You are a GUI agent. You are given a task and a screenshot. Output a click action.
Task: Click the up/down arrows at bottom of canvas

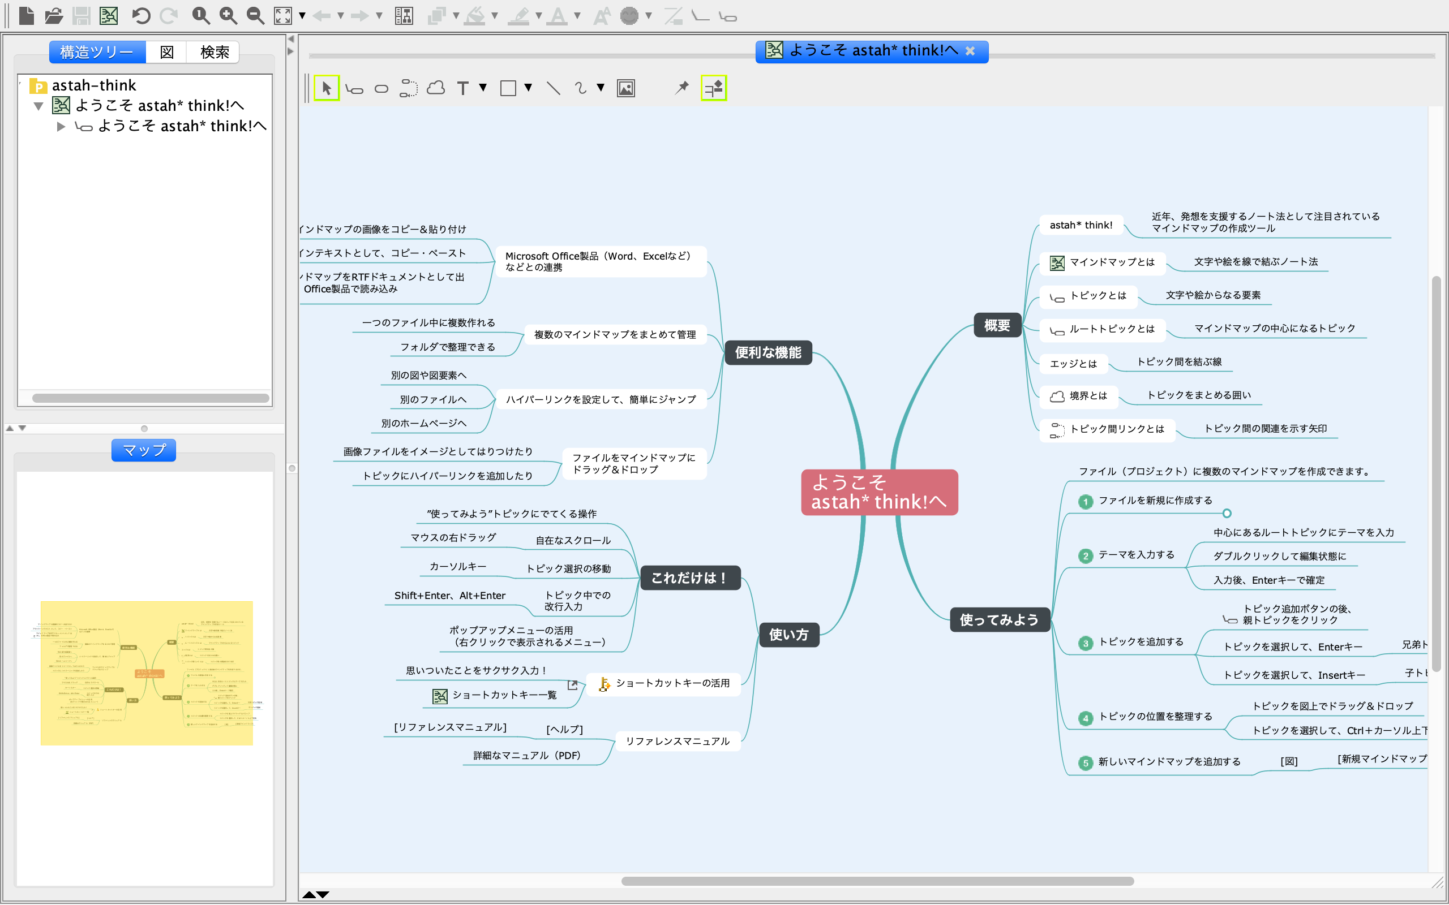[315, 895]
